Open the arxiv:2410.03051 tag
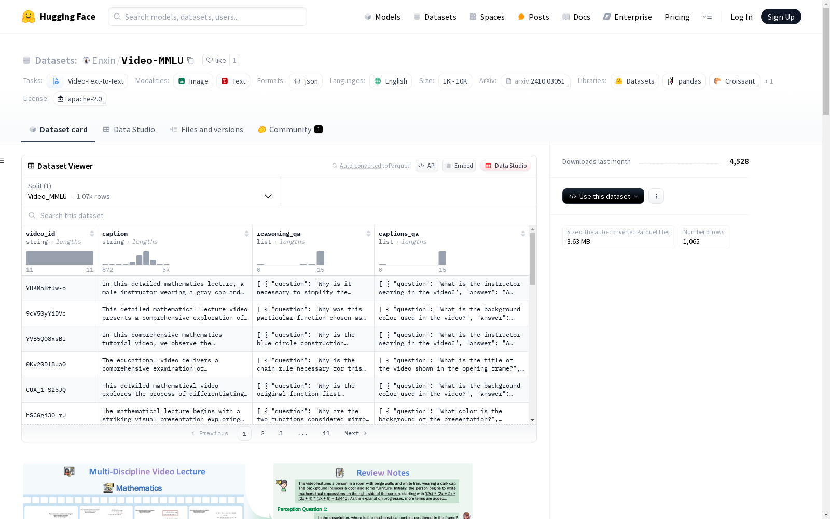 (535, 81)
